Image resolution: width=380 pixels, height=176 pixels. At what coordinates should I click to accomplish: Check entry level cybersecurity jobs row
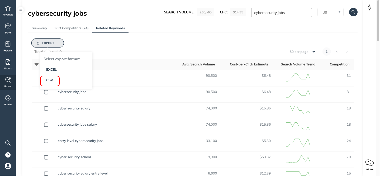(x=46, y=141)
